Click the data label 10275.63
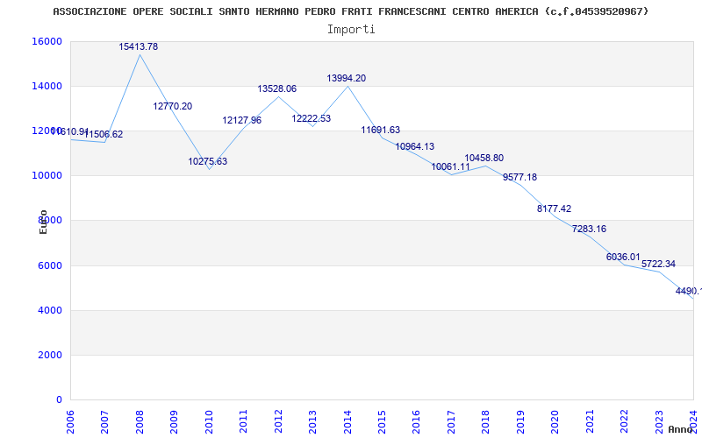This screenshot has height=438, width=702. coord(208,161)
